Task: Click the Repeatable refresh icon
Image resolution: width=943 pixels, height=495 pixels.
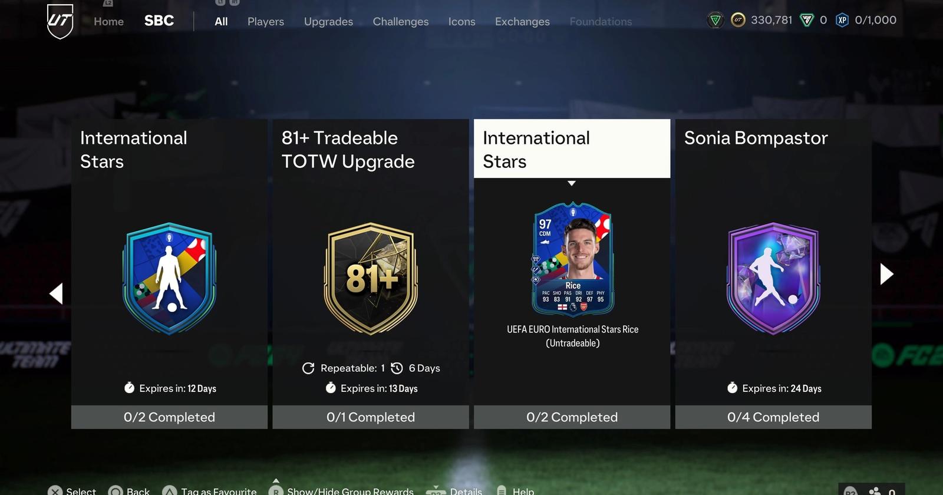Action: pos(308,368)
